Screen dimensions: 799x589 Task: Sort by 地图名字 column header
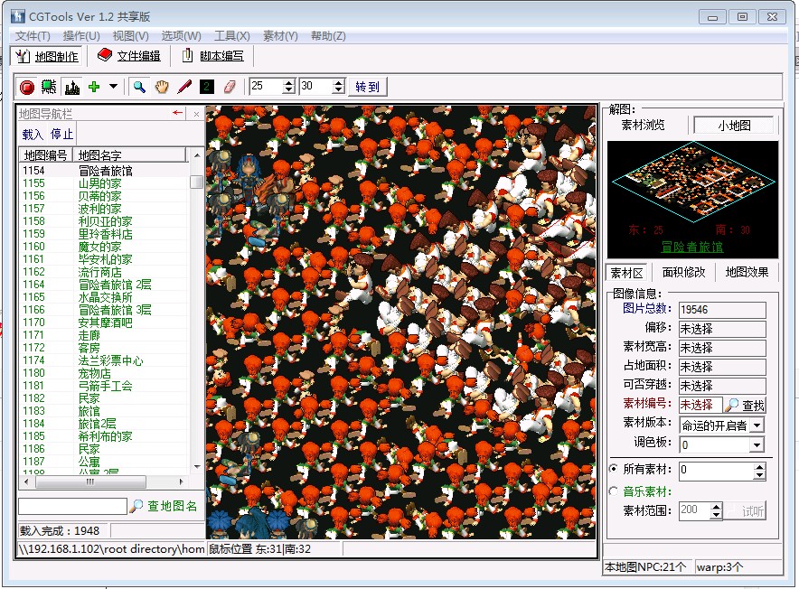(130, 154)
